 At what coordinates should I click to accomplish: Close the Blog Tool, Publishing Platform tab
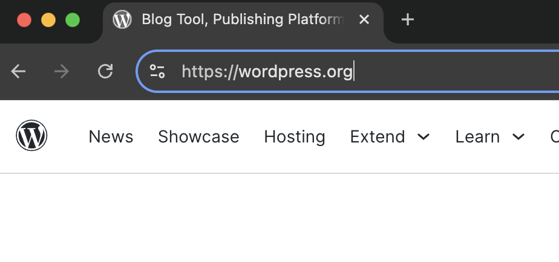(364, 19)
